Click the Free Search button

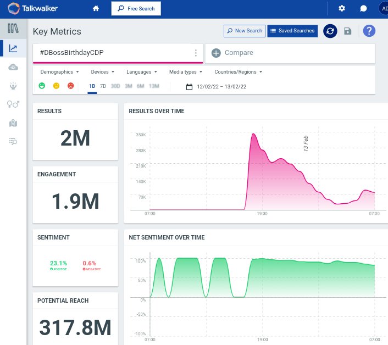click(136, 9)
